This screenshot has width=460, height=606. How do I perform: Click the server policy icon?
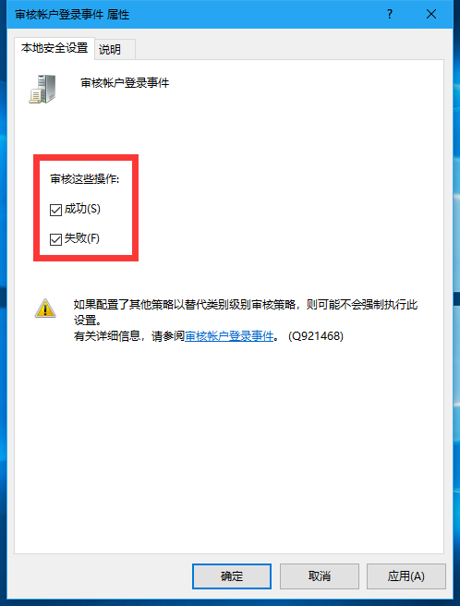click(x=42, y=90)
